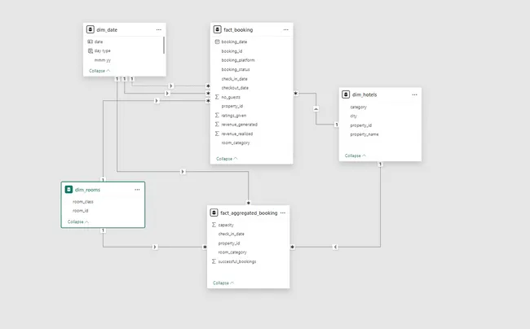530x329 pixels.
Task: Select the fact_aggregated_booking table title
Action: coord(249,213)
